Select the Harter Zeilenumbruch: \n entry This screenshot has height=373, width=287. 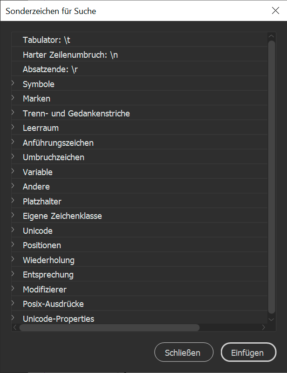tap(139, 54)
